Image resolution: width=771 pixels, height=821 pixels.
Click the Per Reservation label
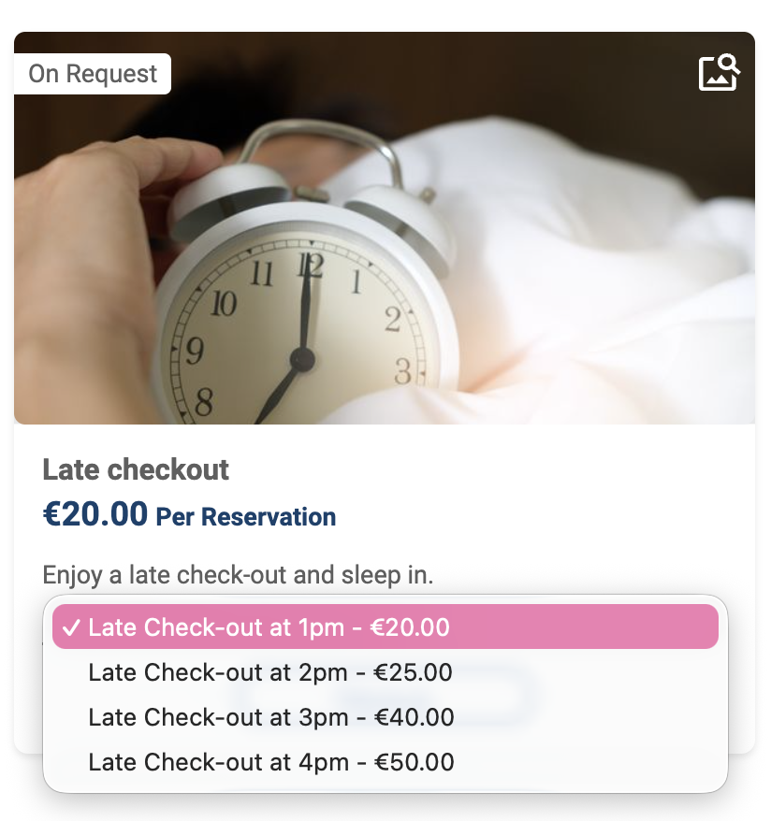[245, 517]
